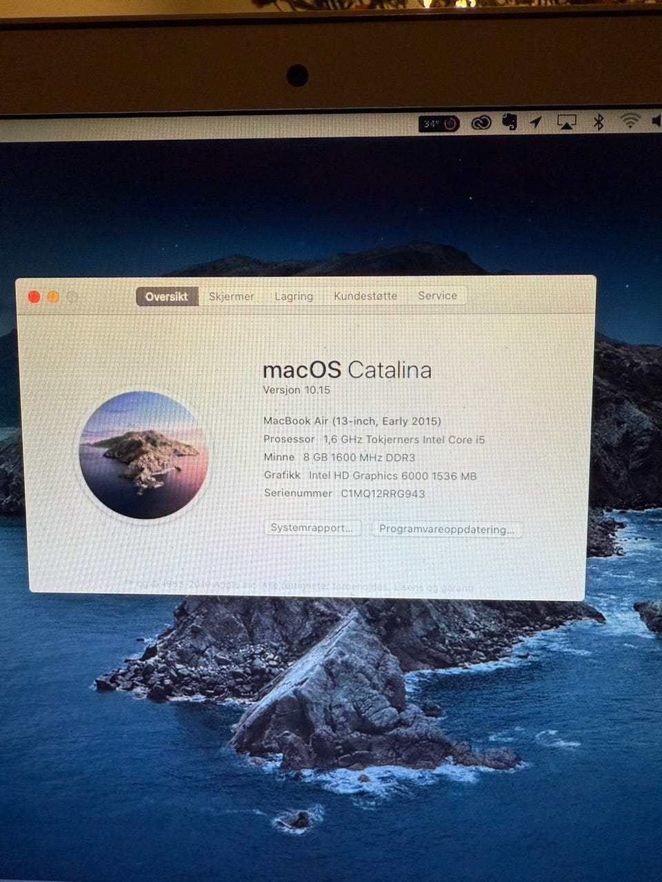Switch to the Lagring tab
Screen dimensions: 662x882
coord(294,296)
